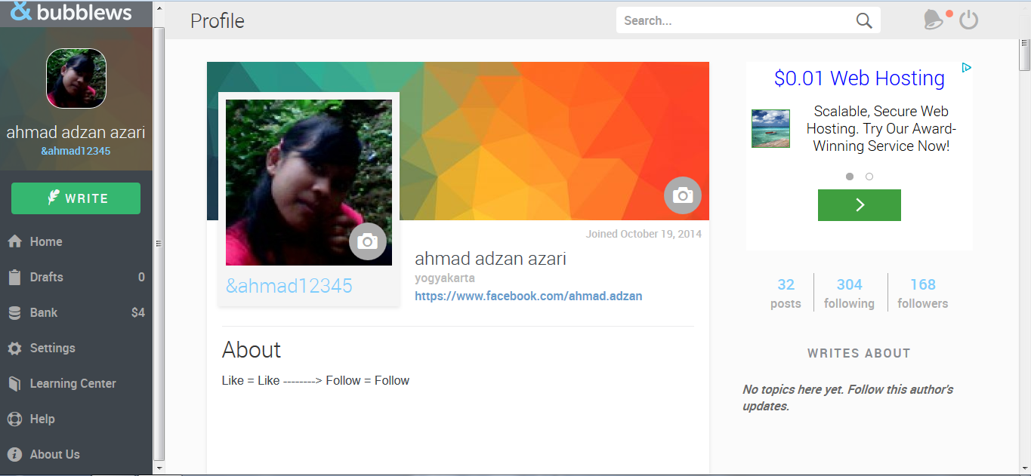Click the 168 followers counter

[x=923, y=293]
